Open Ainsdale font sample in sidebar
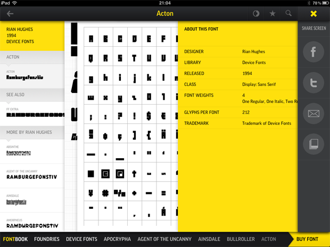 pos(32,200)
